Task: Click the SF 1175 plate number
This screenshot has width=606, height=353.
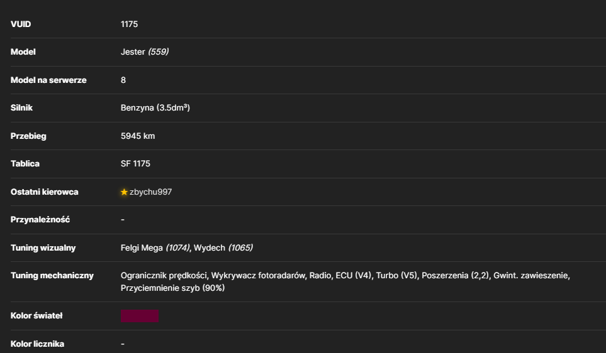Action: click(x=135, y=163)
